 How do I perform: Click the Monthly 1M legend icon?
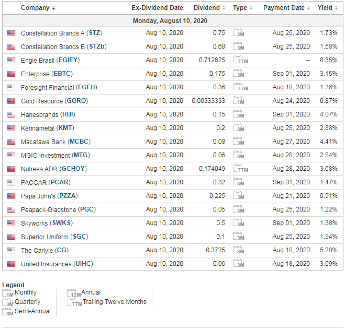coord(8,293)
